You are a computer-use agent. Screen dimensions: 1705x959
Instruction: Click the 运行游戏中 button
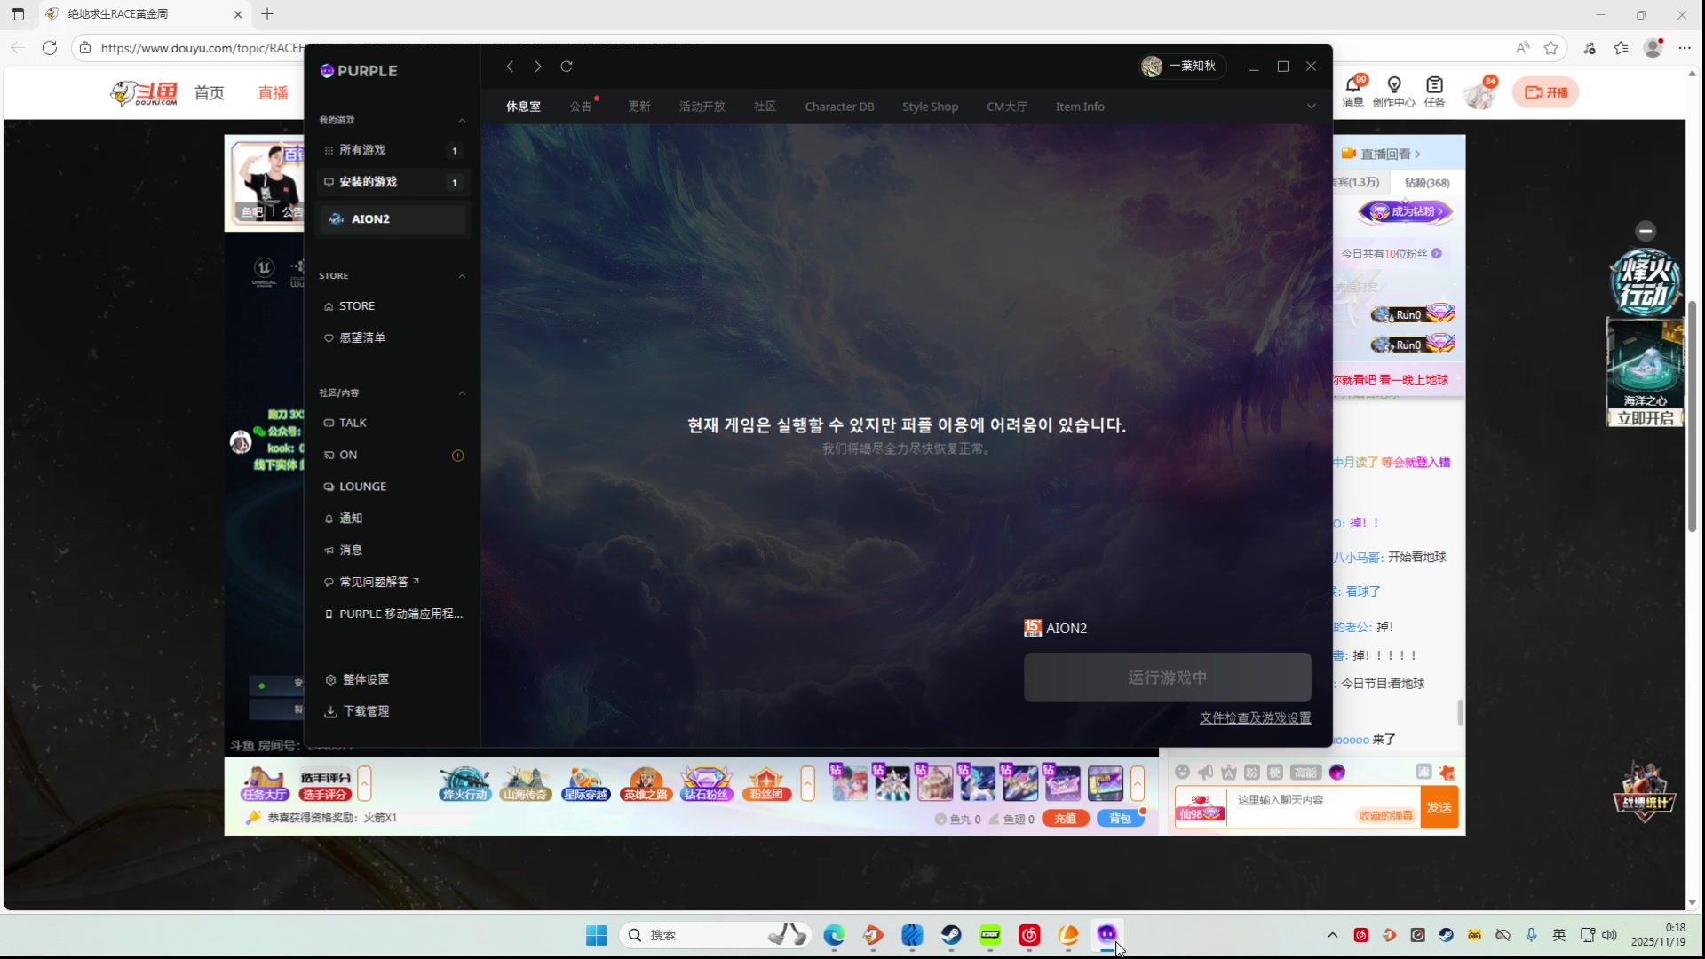click(1167, 678)
